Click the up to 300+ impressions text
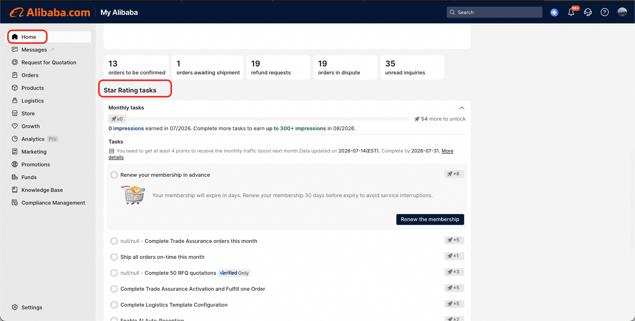 [x=296, y=129]
